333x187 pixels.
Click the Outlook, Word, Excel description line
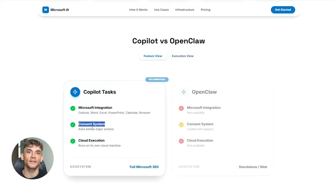(x=114, y=113)
